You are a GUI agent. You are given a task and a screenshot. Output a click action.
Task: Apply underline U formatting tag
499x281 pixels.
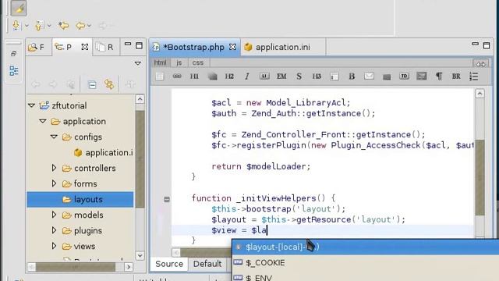click(x=264, y=76)
